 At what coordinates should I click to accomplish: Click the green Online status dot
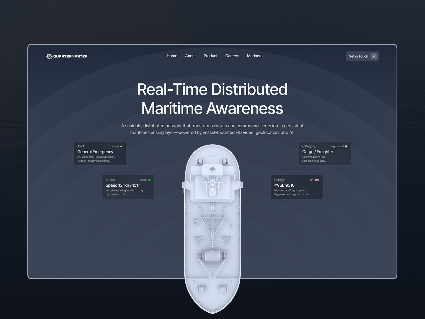(x=149, y=180)
